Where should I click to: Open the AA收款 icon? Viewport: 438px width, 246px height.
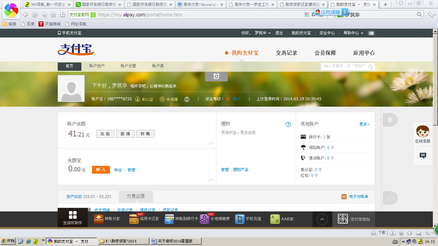point(275,219)
